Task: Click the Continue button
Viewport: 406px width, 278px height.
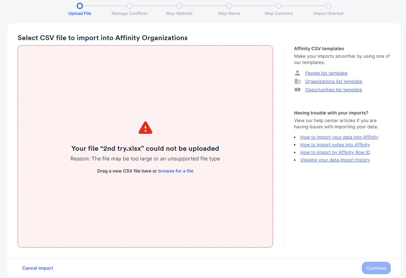Action: point(376,268)
